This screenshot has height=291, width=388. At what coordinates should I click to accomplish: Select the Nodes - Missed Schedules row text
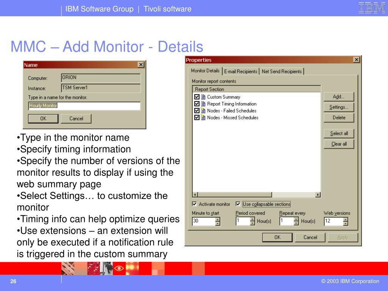coord(233,118)
